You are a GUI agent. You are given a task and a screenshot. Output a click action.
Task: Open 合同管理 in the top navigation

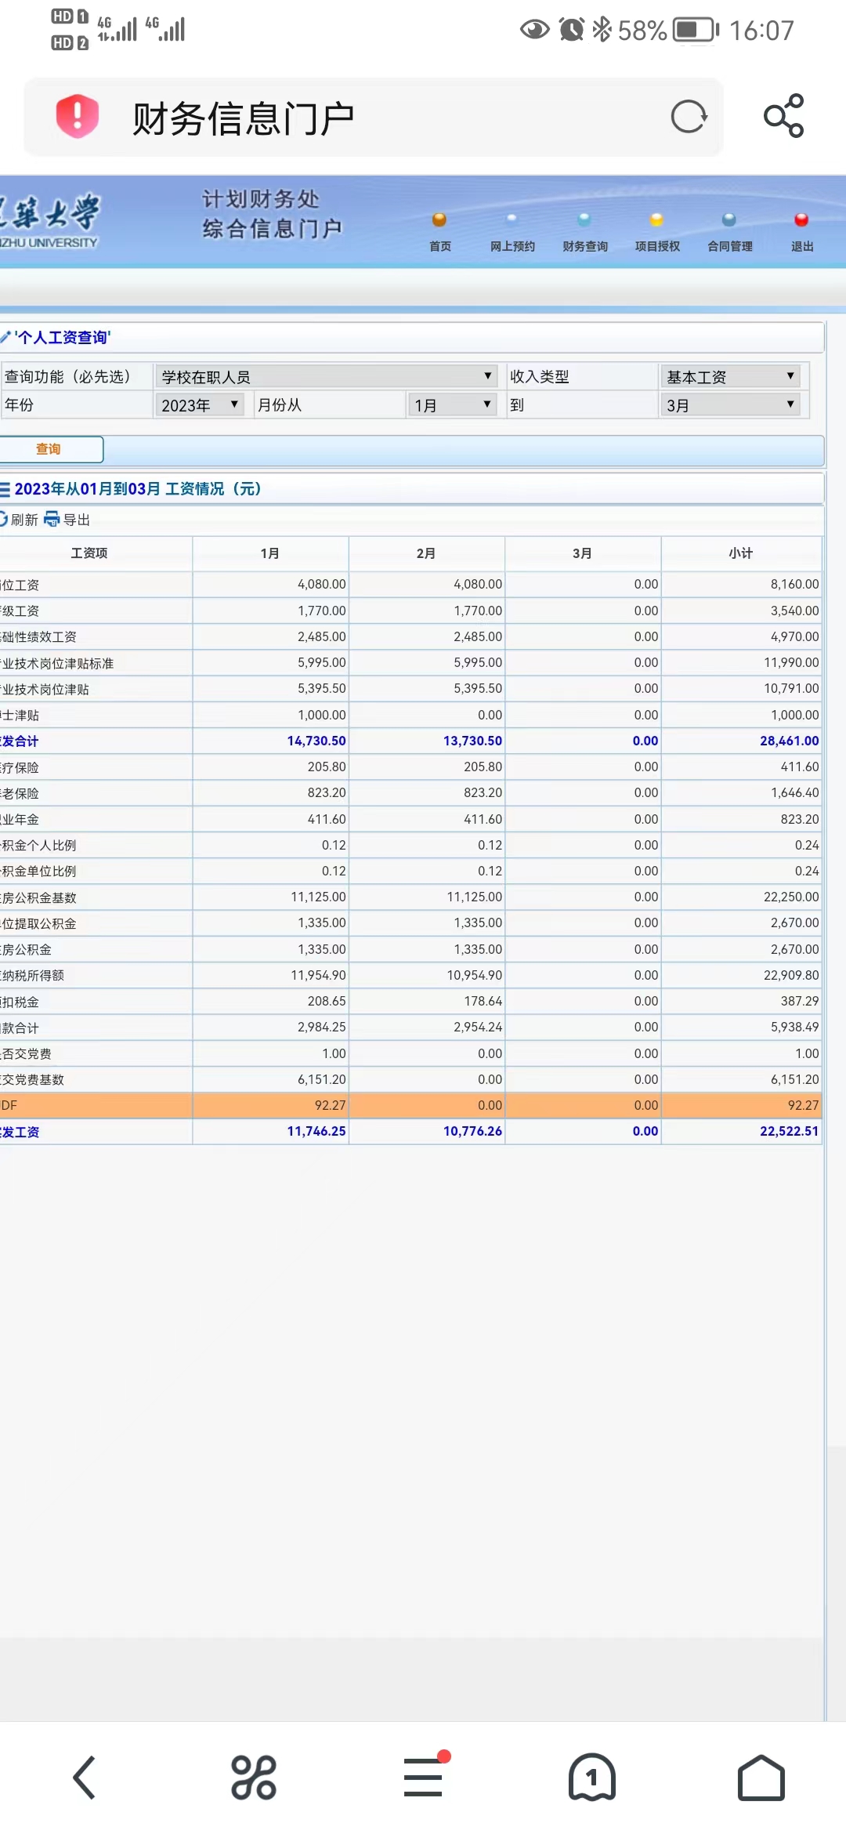(729, 234)
